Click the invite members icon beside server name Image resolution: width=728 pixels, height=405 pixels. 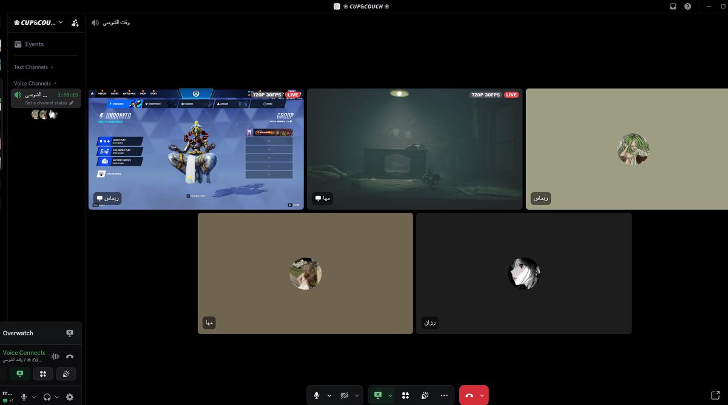[75, 22]
